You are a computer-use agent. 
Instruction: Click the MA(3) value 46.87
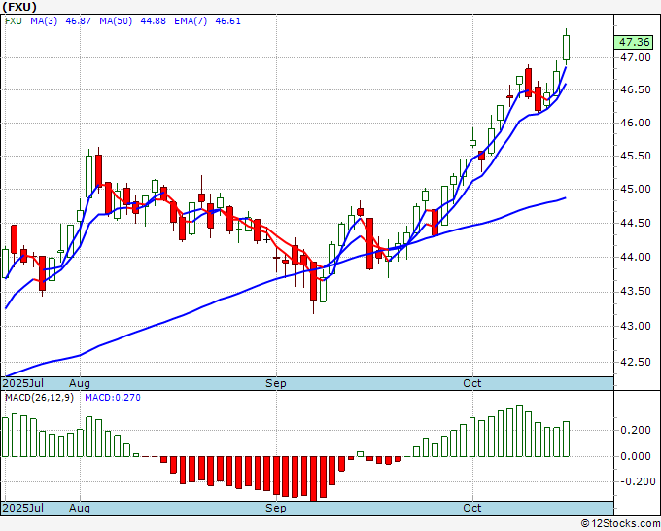(x=78, y=21)
